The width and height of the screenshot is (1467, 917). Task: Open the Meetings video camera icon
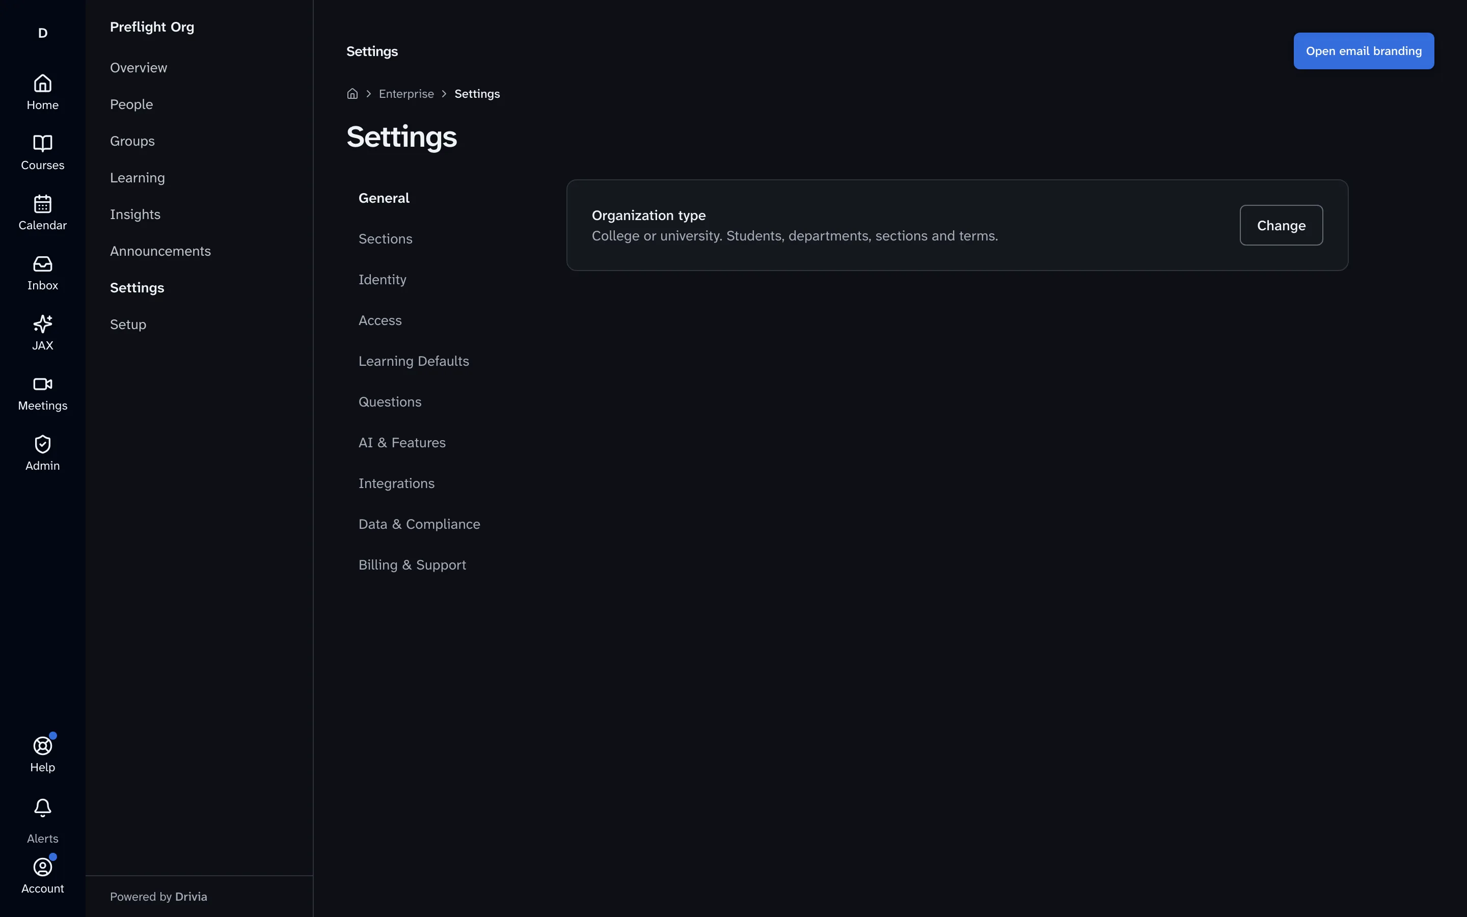42,383
